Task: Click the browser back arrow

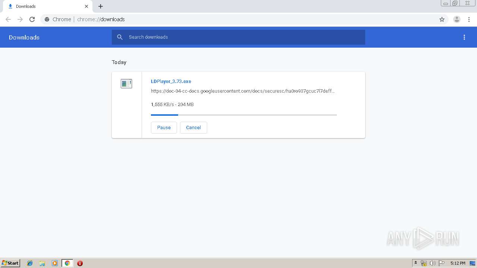Action: click(8, 19)
